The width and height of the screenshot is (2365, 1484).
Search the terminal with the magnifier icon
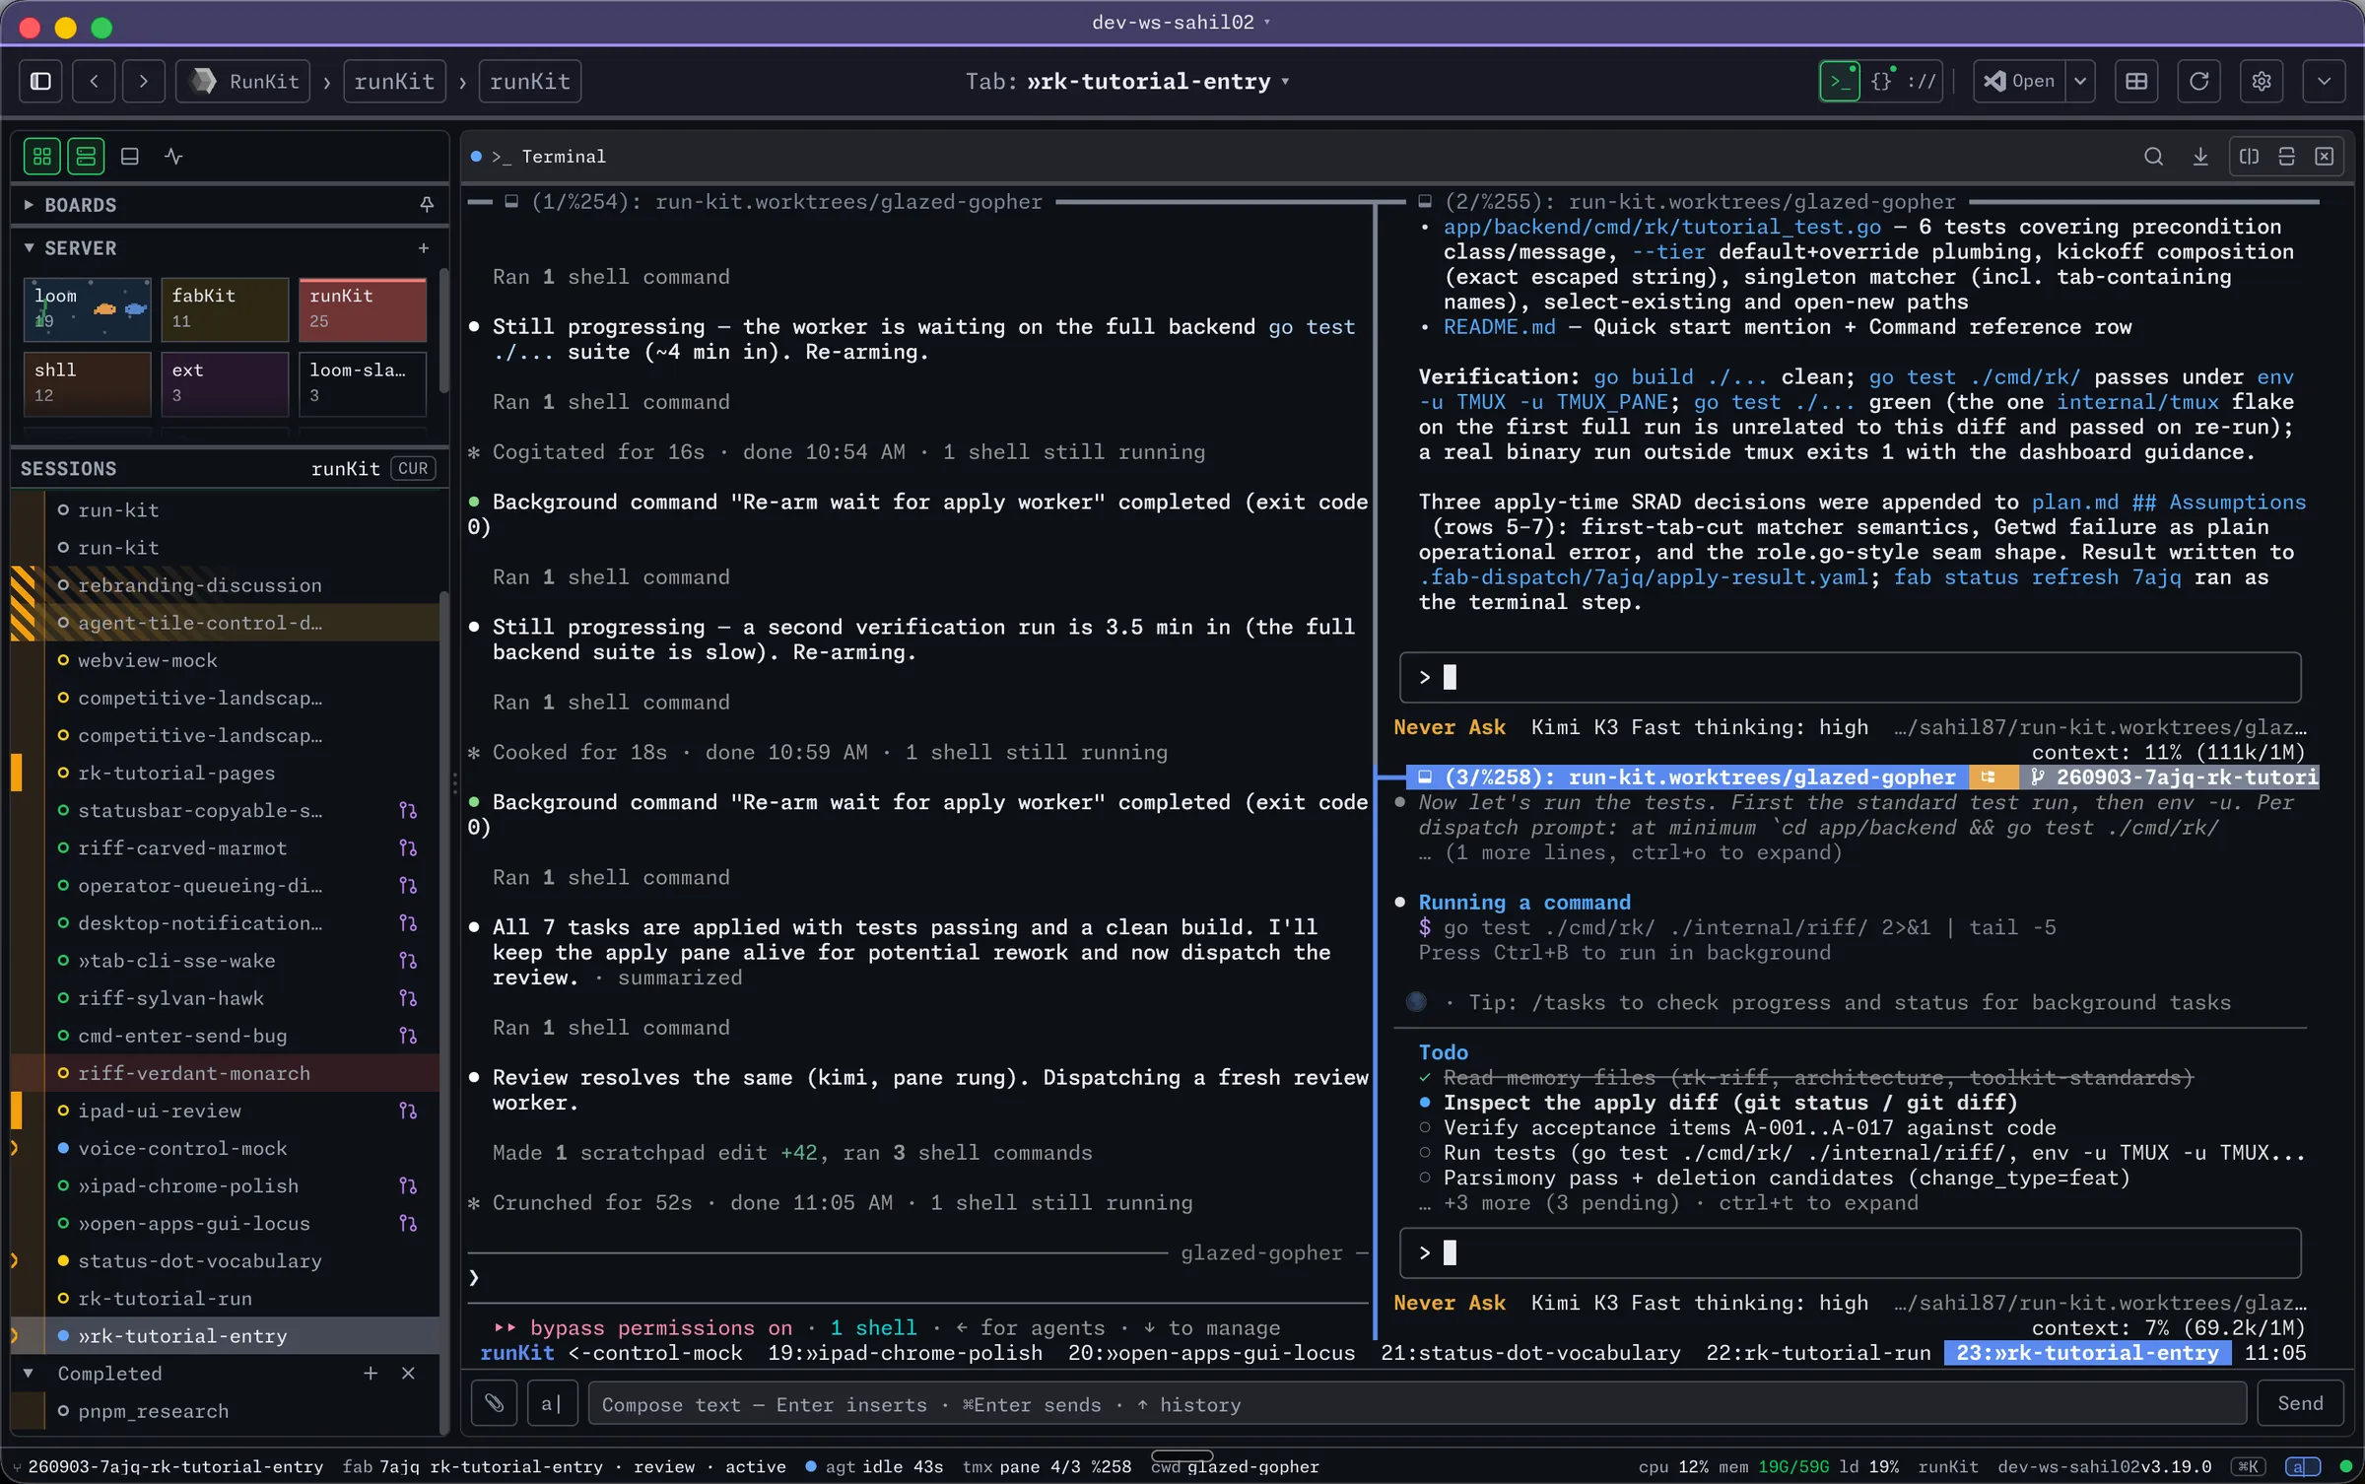pos(2153,156)
